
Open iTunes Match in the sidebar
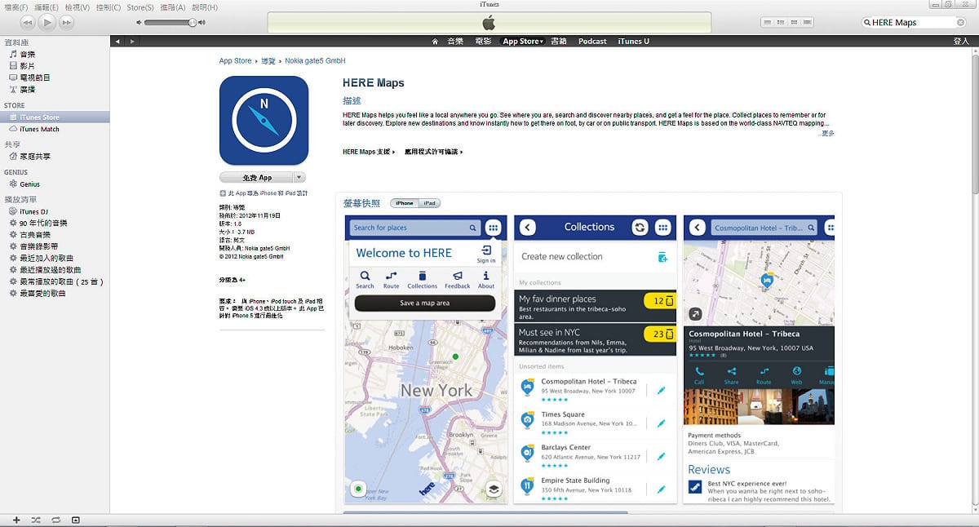click(x=39, y=129)
